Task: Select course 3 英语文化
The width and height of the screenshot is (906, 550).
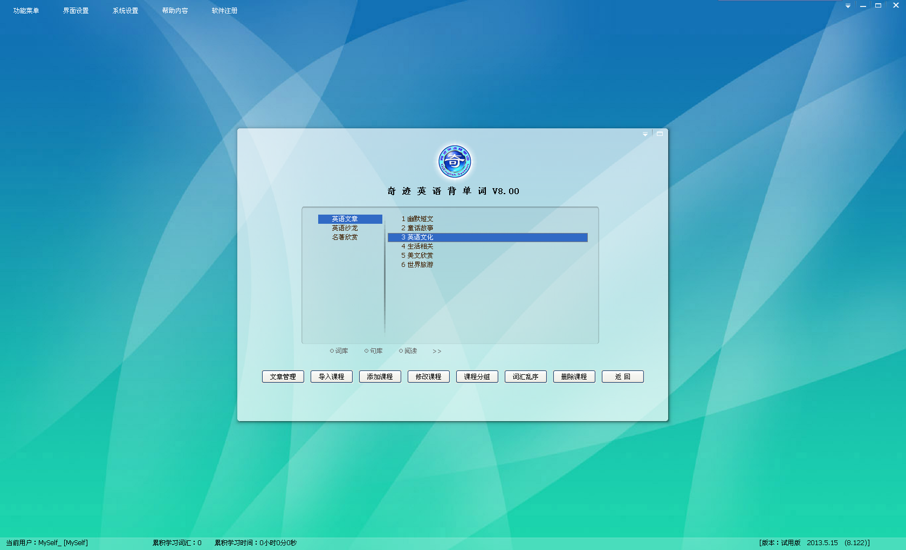Action: coord(488,237)
